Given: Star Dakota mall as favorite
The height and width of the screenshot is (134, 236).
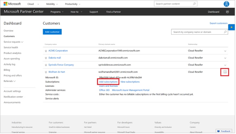Looking at the screenshot, I should [x=46, y=58].
